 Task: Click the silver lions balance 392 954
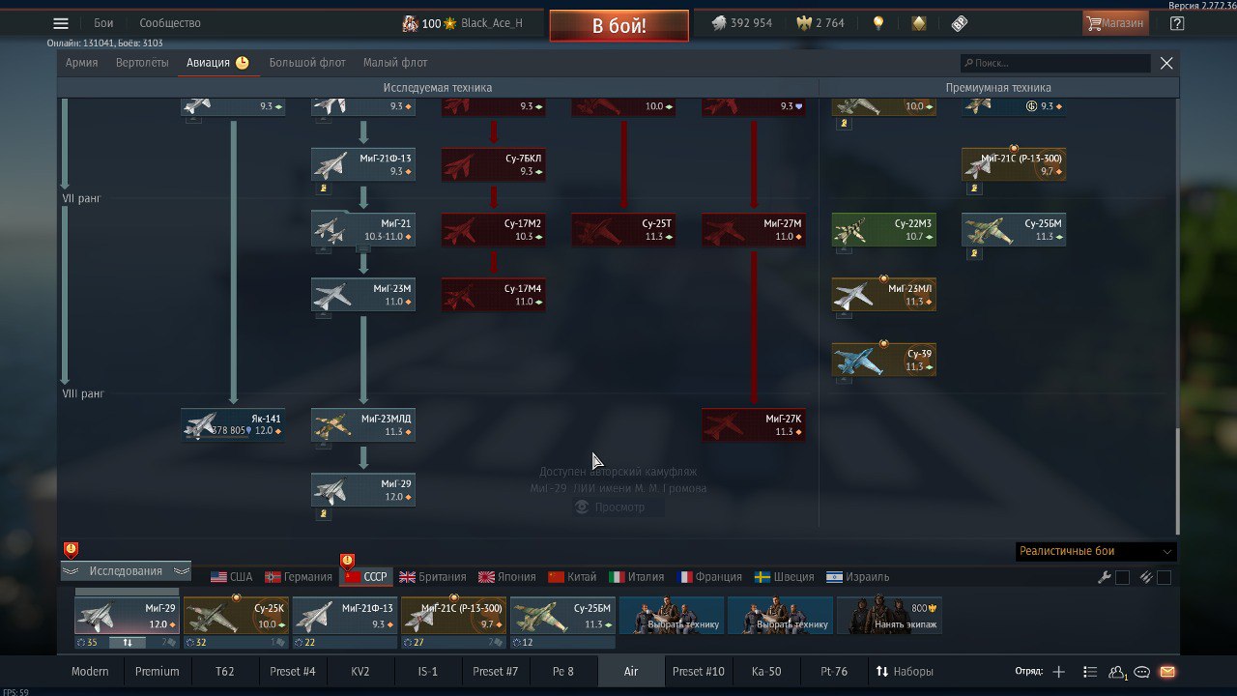pos(742,23)
